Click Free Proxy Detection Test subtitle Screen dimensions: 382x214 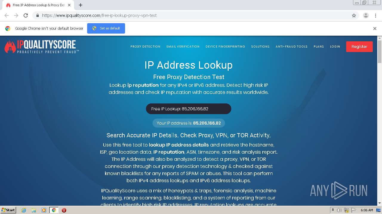click(189, 77)
